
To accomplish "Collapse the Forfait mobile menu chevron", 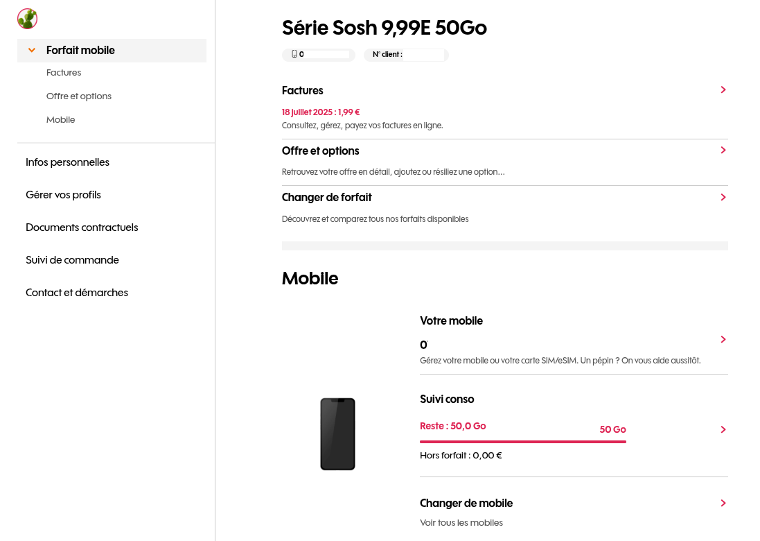I will (32, 51).
